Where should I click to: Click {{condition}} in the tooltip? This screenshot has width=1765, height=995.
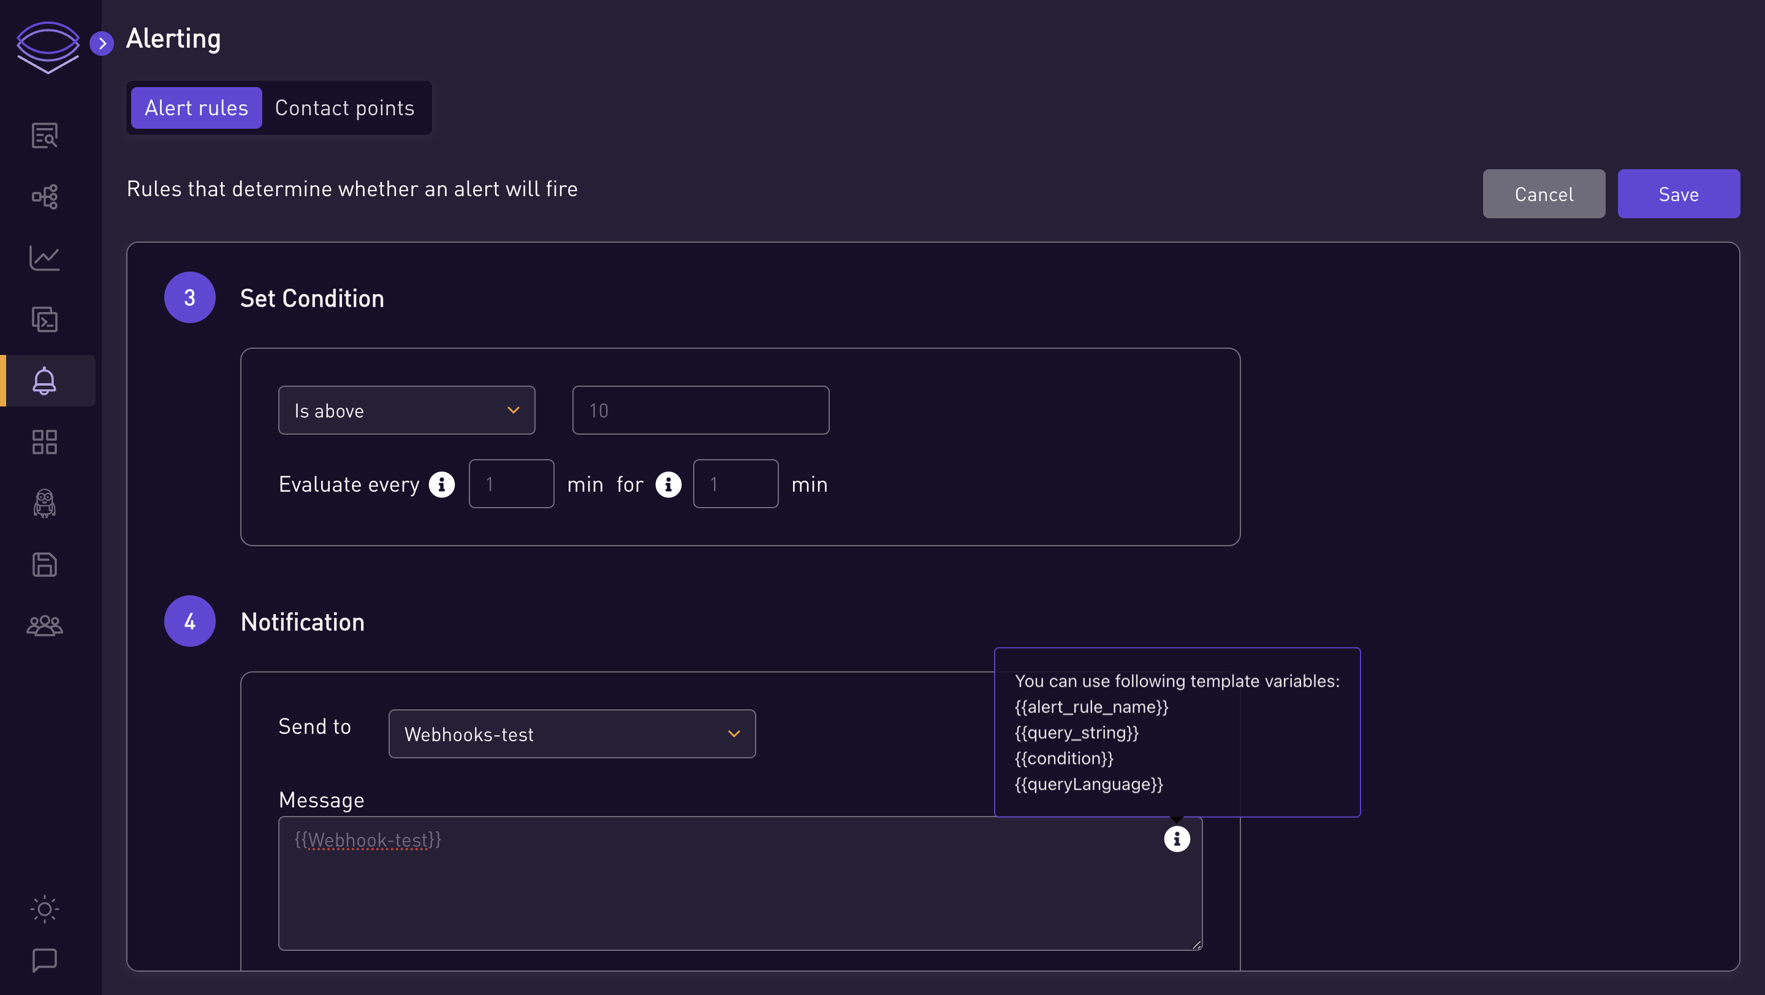point(1064,758)
